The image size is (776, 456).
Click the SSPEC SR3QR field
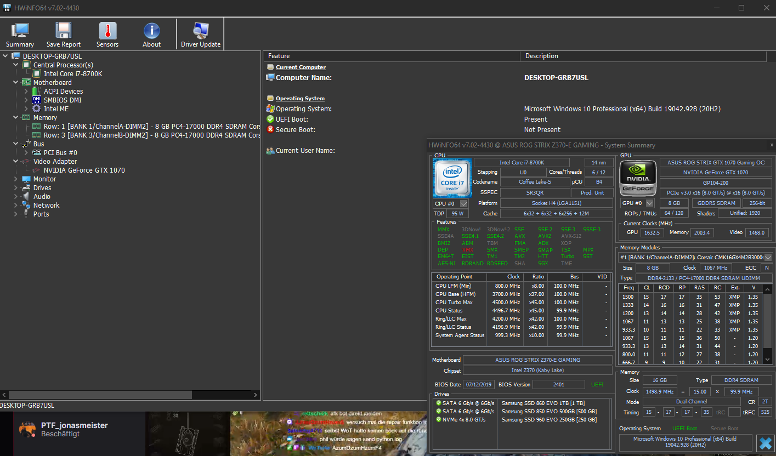[x=535, y=193]
